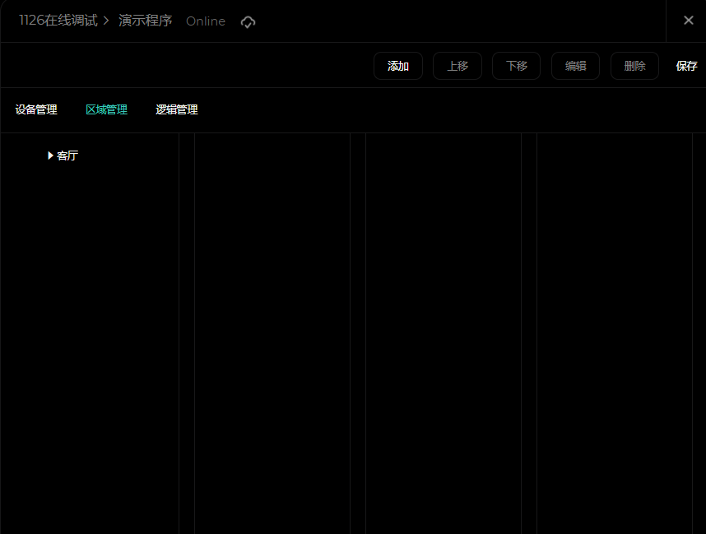
Task: Save changes with the 保存 button
Action: pos(686,66)
